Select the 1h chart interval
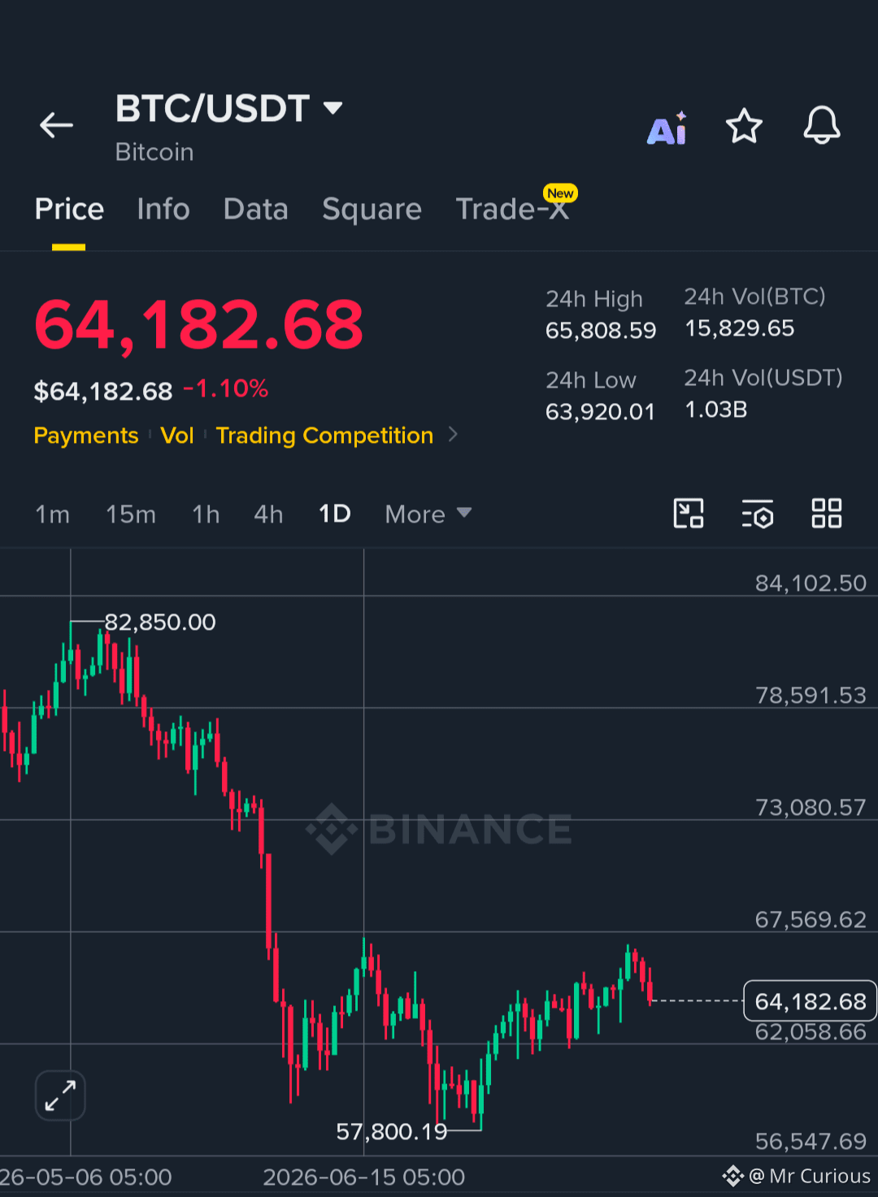The image size is (878, 1197). [x=206, y=514]
